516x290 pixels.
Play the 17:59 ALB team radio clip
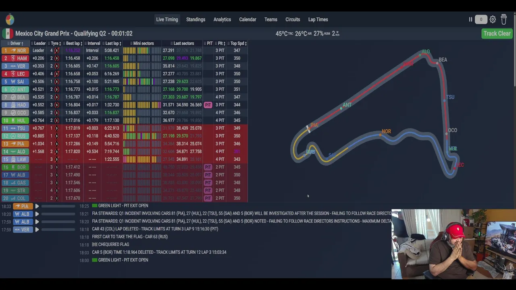pos(37,222)
